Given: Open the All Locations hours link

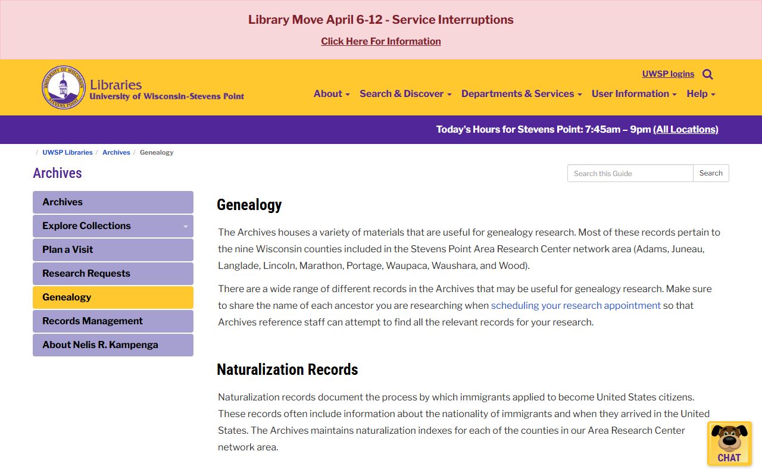Looking at the screenshot, I should click(x=686, y=129).
